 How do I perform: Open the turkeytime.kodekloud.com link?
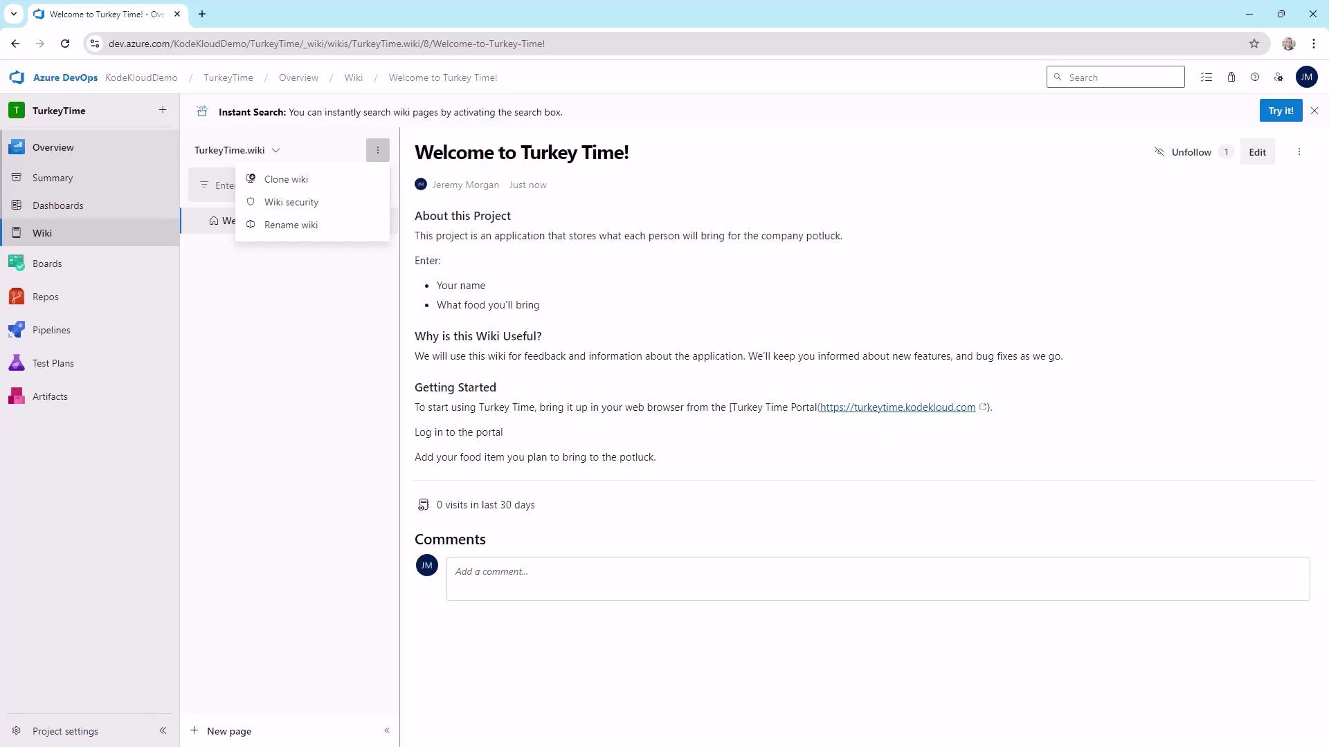pos(898,407)
